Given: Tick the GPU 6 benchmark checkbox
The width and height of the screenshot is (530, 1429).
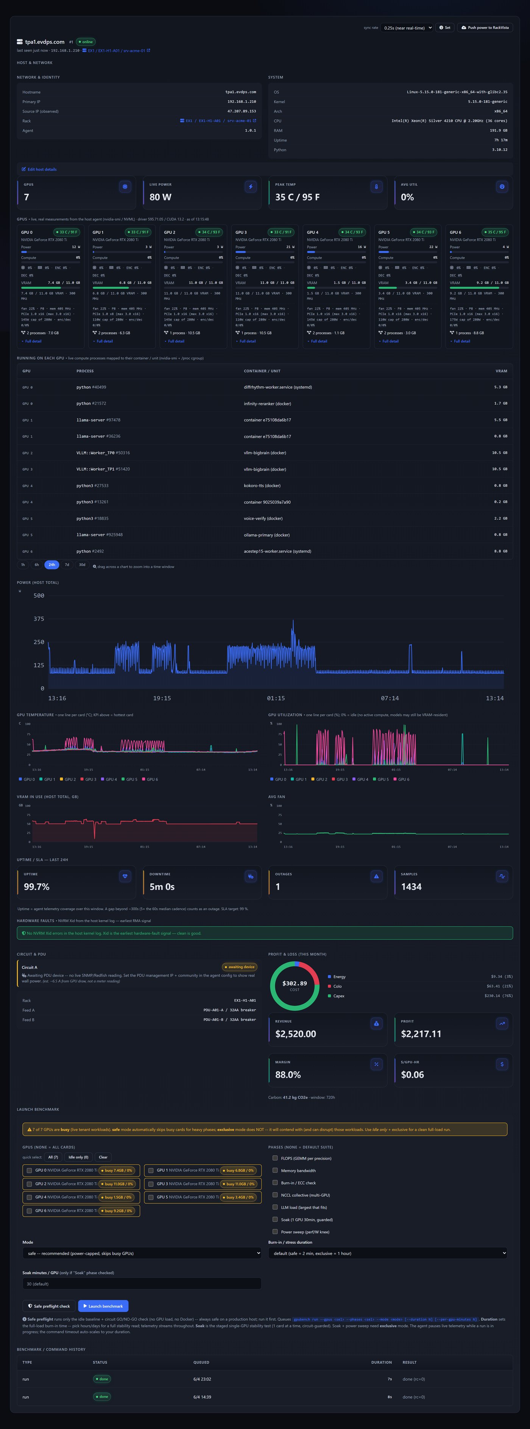Looking at the screenshot, I should [x=30, y=1211].
